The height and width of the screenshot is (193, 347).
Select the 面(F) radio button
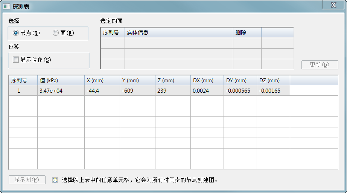(56, 33)
